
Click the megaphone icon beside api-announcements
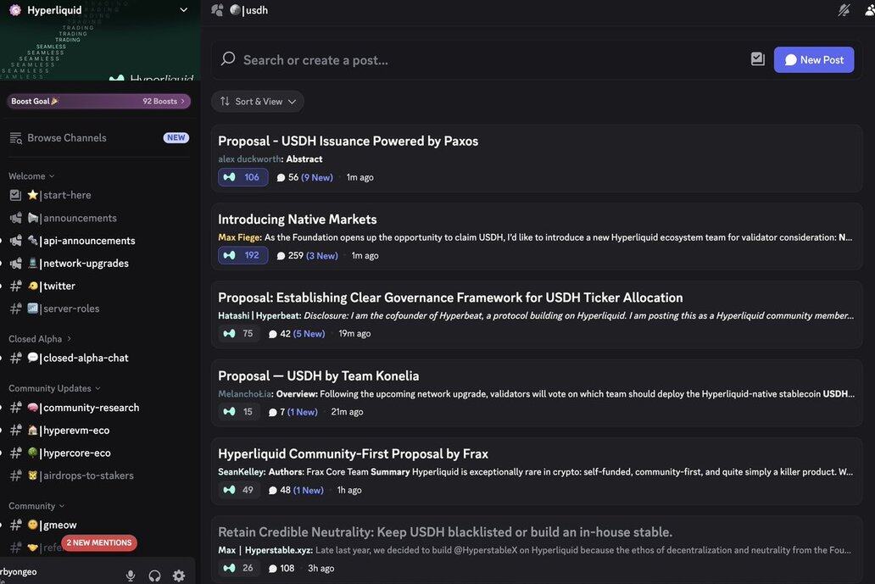pyautogui.click(x=15, y=241)
